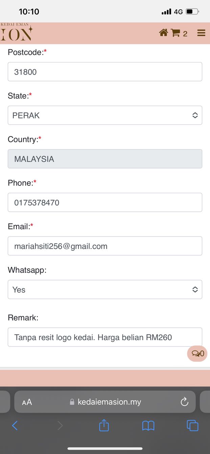Tap the Safari forward arrow

(x=60, y=426)
